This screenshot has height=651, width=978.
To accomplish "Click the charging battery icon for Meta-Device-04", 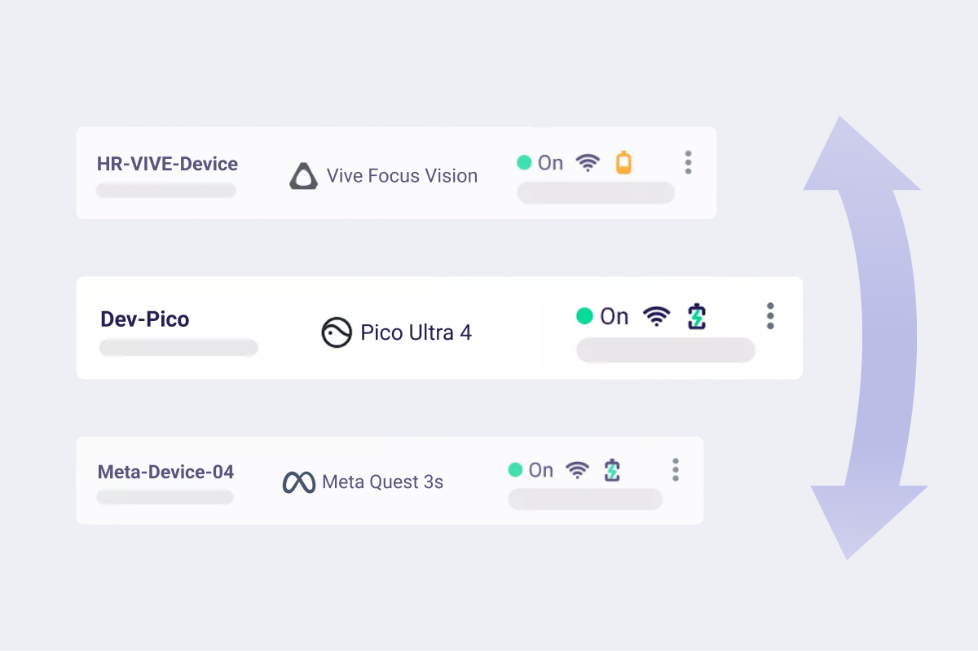I will click(612, 470).
